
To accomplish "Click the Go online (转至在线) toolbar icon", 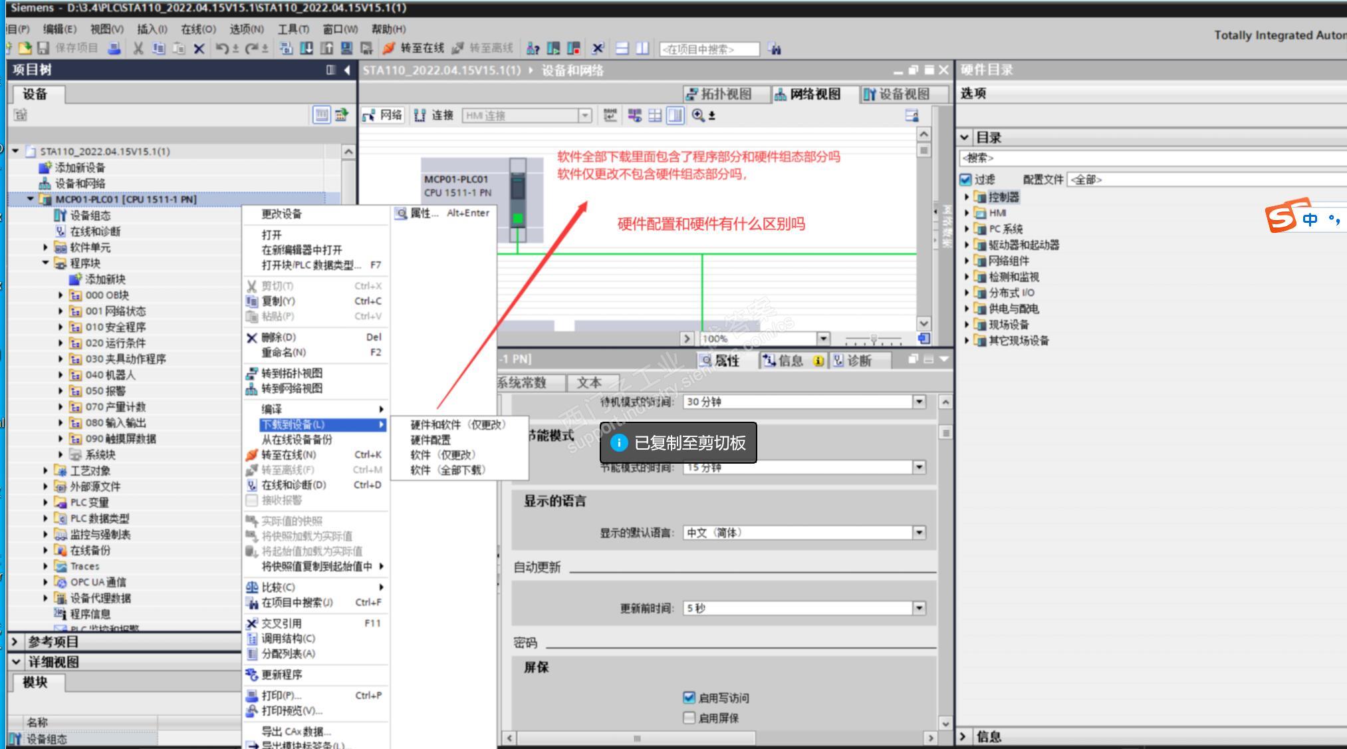I will pyautogui.click(x=389, y=48).
